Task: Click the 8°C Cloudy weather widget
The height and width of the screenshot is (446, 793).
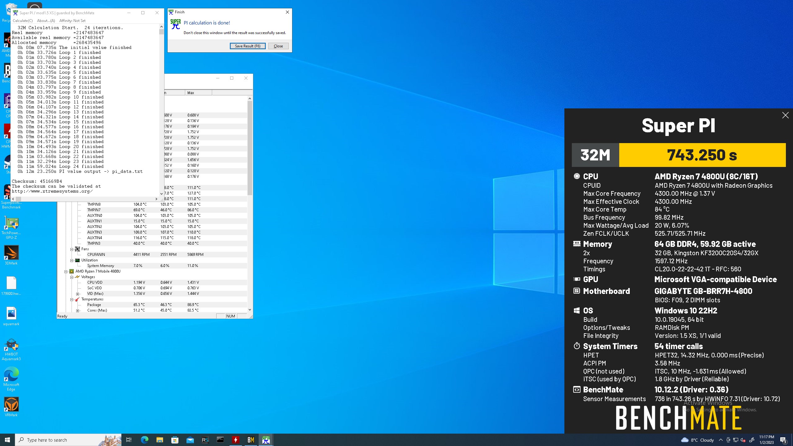Action: pos(697,440)
